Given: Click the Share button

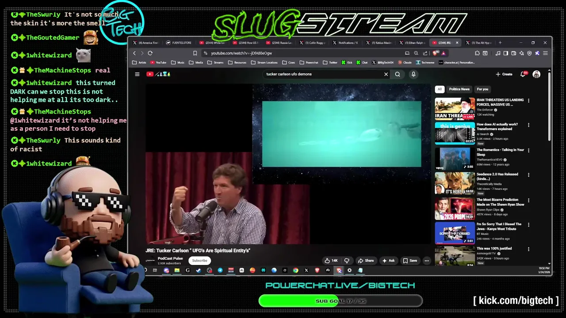Looking at the screenshot, I should click(x=366, y=261).
